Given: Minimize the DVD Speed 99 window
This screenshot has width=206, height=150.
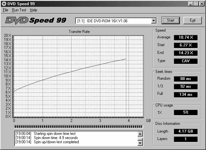Looking at the screenshot, I should 191,4.
